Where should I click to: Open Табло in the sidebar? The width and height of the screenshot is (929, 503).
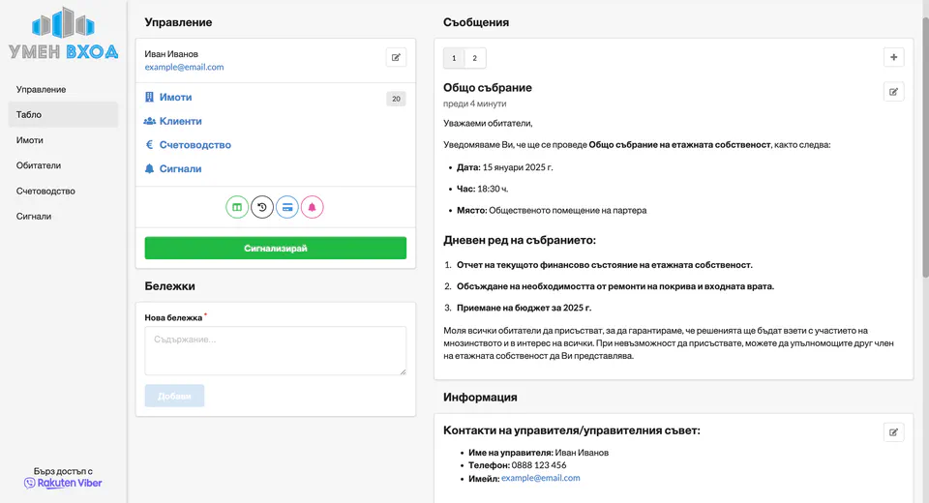[29, 114]
